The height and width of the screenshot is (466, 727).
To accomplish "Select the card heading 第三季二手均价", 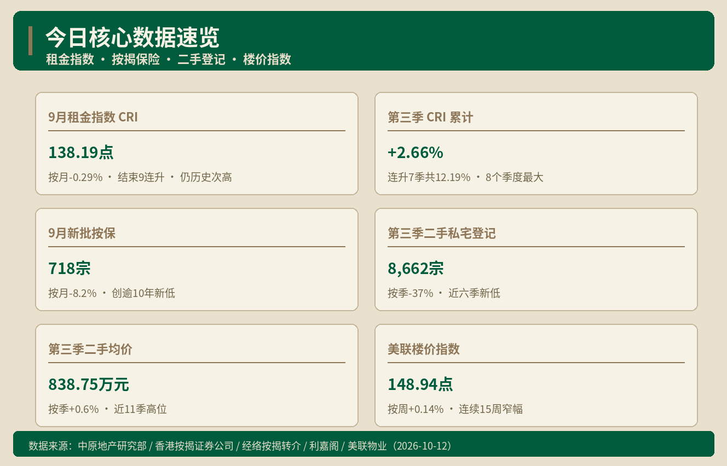I will tap(90, 349).
